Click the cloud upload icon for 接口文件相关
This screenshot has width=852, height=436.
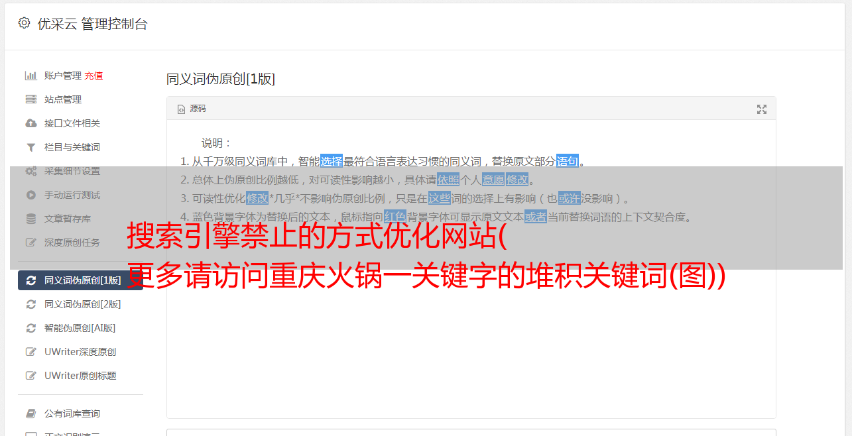30,123
